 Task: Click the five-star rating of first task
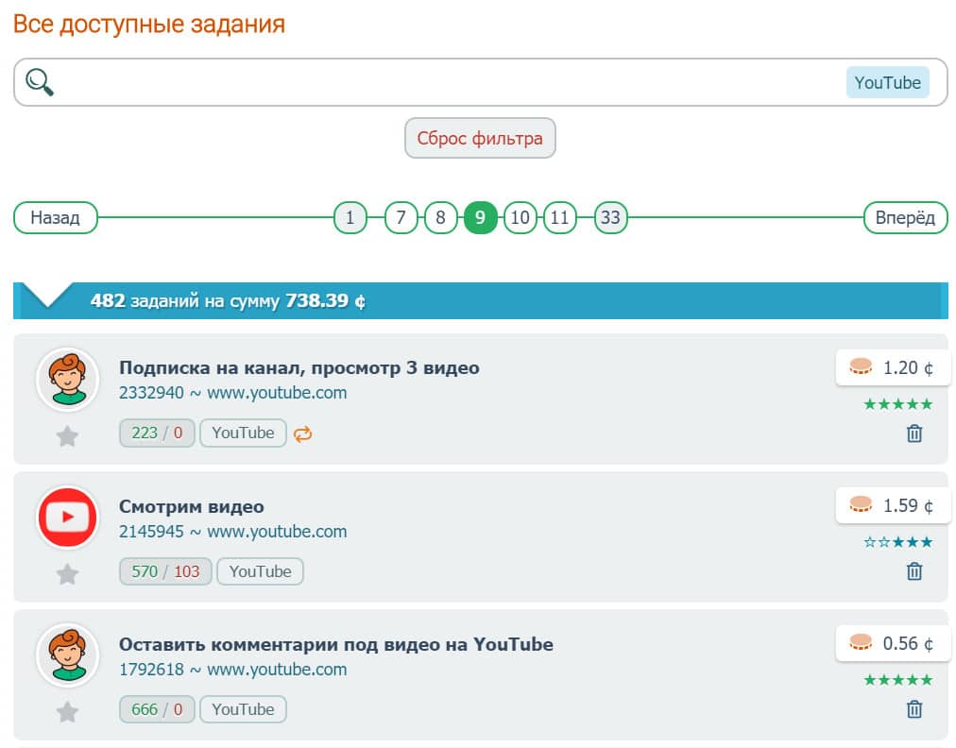click(897, 404)
